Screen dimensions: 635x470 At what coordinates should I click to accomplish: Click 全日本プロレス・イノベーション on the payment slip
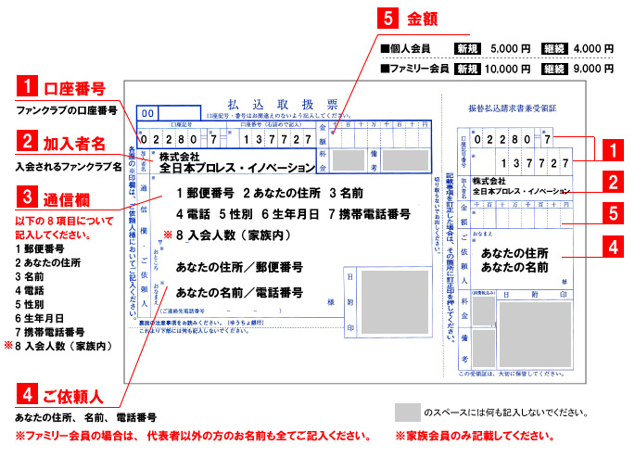pos(237,168)
